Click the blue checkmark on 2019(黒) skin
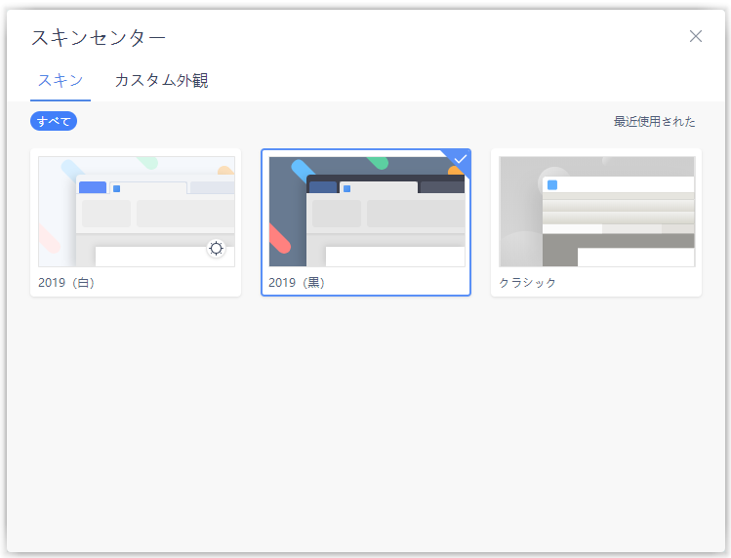The width and height of the screenshot is (731, 558). [x=461, y=159]
